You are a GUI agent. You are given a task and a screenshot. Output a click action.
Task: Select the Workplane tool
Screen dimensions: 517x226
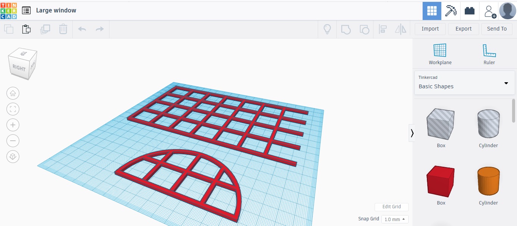[440, 54]
